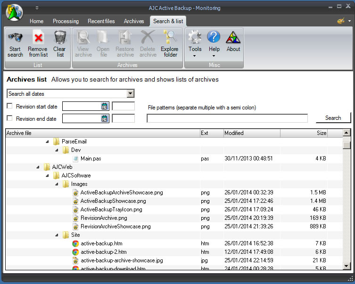The height and width of the screenshot is (284, 355).
Task: Open calendar picker for Revision end date
Action: click(x=104, y=118)
